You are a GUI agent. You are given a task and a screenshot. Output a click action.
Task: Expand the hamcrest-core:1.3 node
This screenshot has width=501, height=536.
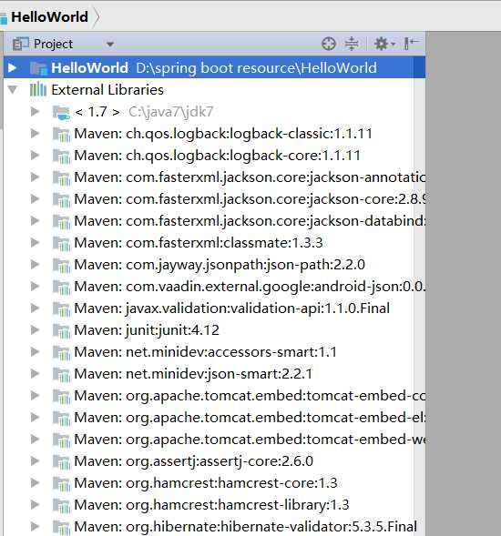(35, 483)
